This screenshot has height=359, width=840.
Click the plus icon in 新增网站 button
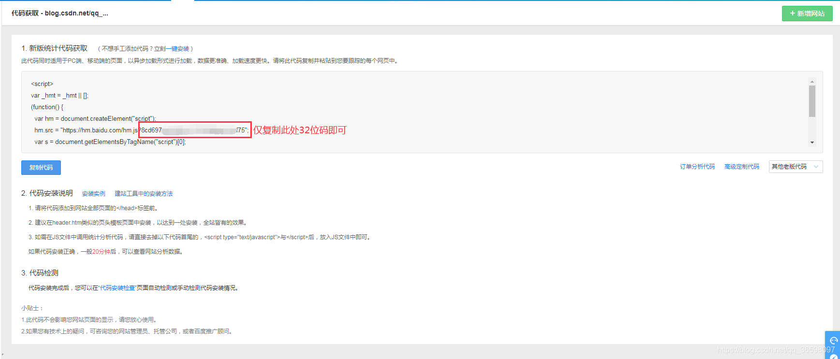(793, 14)
